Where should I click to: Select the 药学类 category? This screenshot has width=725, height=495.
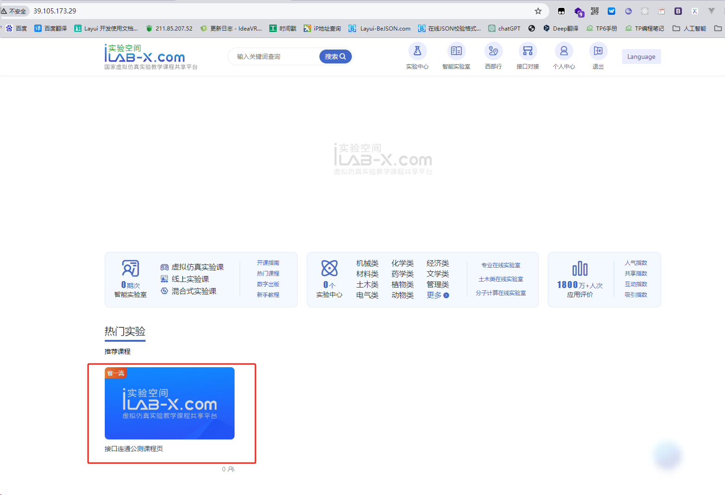[x=402, y=274]
